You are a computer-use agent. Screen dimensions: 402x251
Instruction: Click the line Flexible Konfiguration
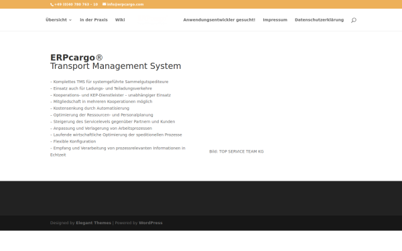pos(73,141)
